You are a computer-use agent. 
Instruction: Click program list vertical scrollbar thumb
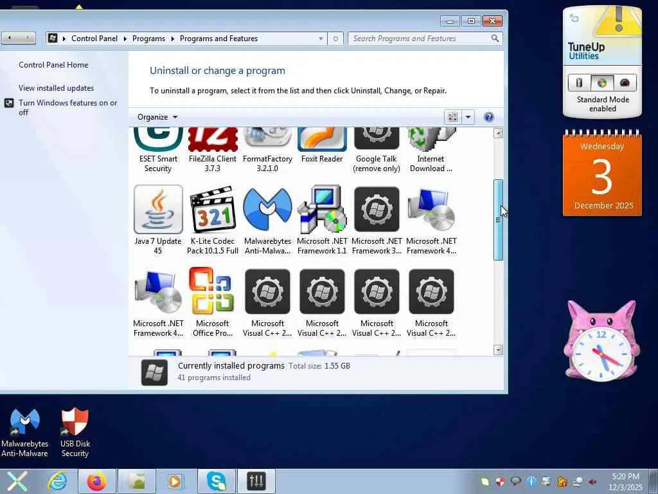pyautogui.click(x=498, y=220)
